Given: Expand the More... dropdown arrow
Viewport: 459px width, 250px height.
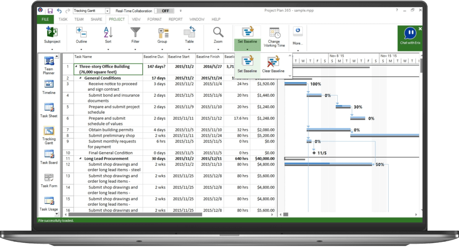Looking at the screenshot, I should pos(298,50).
